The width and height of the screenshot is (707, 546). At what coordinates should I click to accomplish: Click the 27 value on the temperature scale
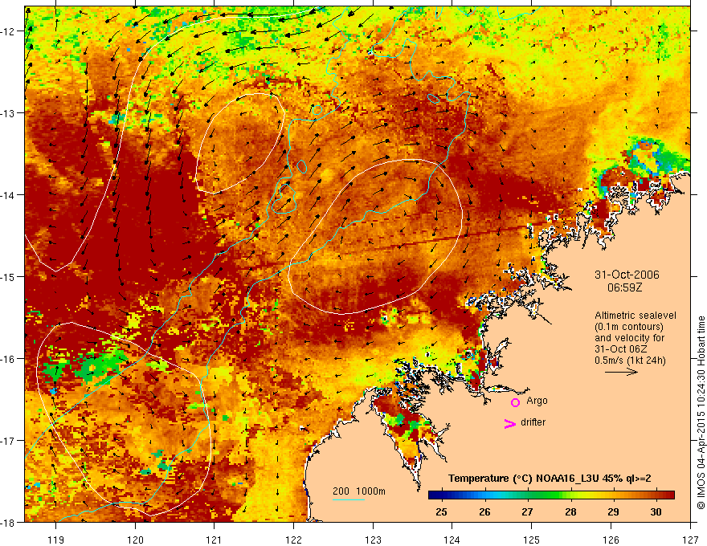click(x=527, y=511)
